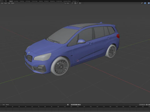
Task: Open the Sculpting workspace tab
Action: point(22,1)
